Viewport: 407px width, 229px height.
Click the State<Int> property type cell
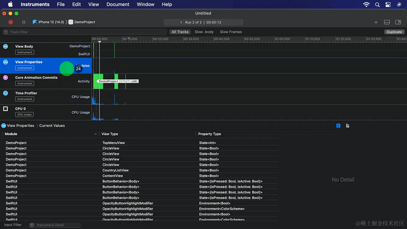(x=207, y=143)
